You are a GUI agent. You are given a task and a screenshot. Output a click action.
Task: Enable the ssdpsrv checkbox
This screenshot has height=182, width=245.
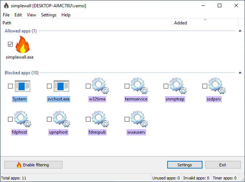click(205, 86)
